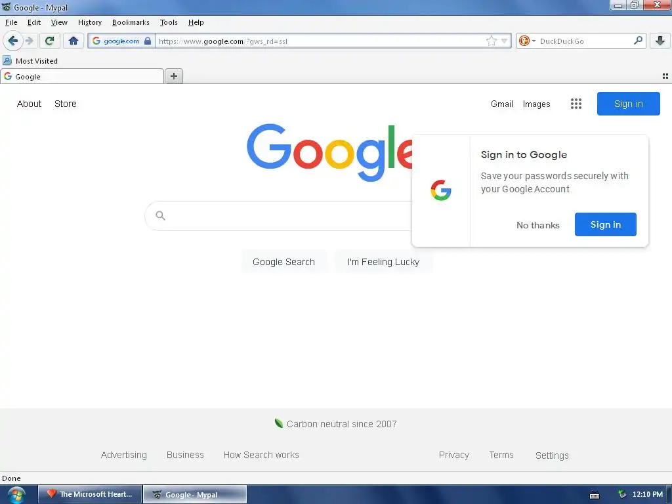This screenshot has width=672, height=504.
Task: Open the DuckDuckGo search engine selector
Action: pos(527,41)
